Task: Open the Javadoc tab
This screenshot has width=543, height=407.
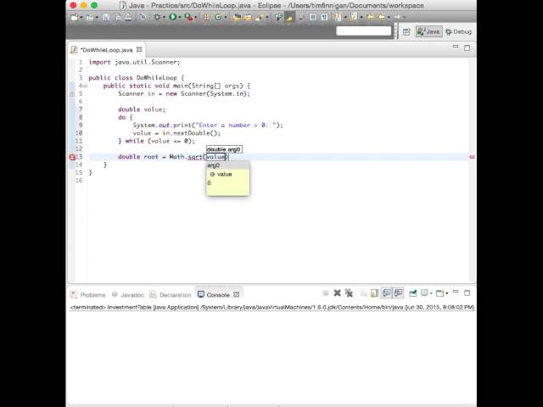Action: [128, 295]
